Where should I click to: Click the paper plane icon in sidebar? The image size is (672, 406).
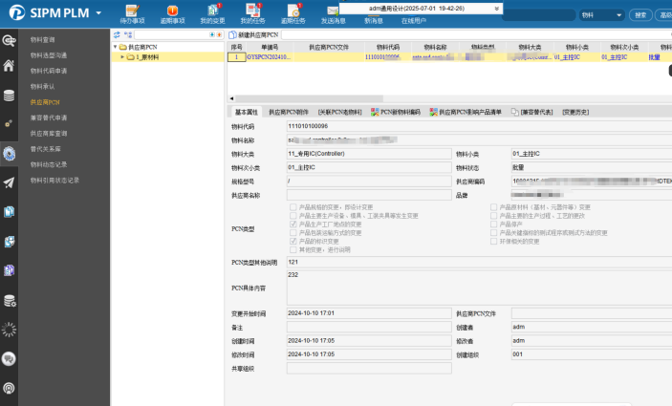tap(10, 182)
